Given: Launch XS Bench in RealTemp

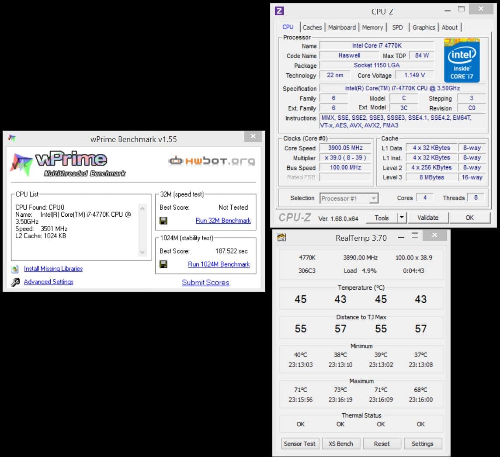Looking at the screenshot, I should pyautogui.click(x=340, y=443).
